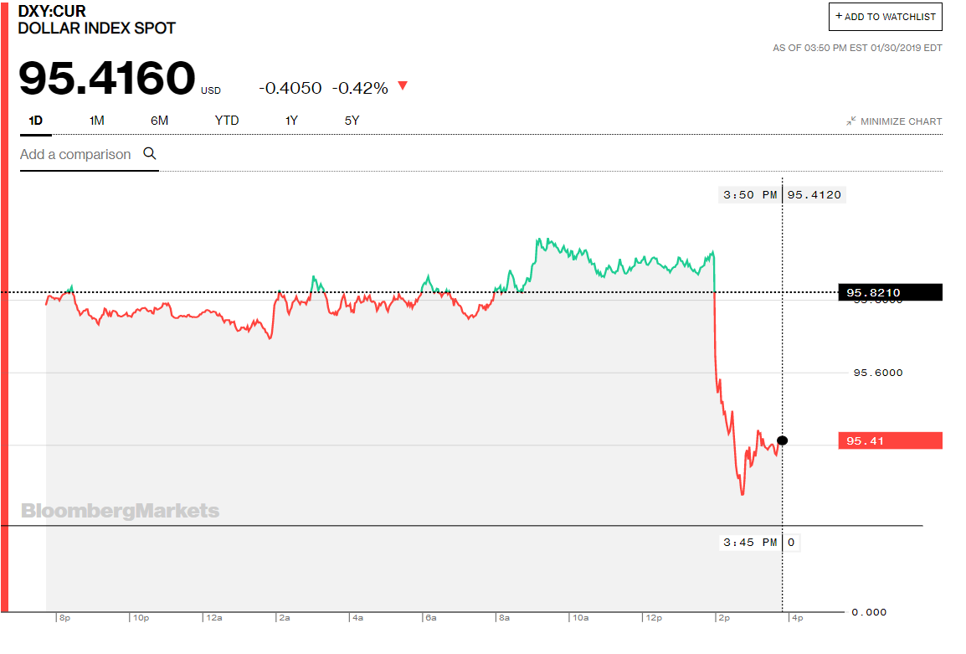Click the black 95.8210 price label
This screenshot has width=966, height=654.
pyautogui.click(x=889, y=292)
